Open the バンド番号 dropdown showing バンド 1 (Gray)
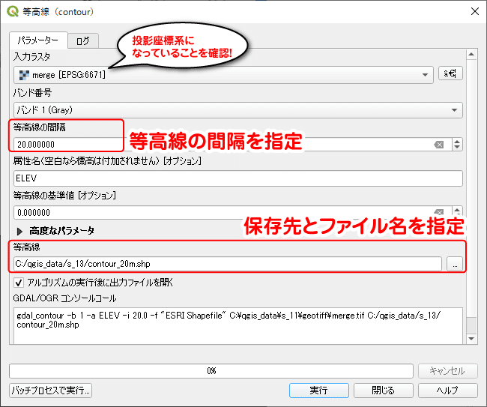The height and width of the screenshot is (407, 487). [238, 110]
